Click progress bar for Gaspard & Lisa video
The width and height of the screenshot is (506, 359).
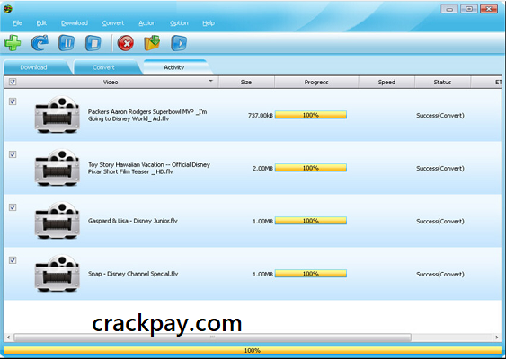click(311, 221)
